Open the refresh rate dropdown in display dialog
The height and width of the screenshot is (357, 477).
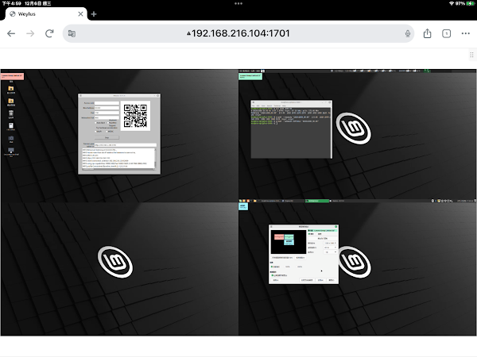click(x=330, y=248)
